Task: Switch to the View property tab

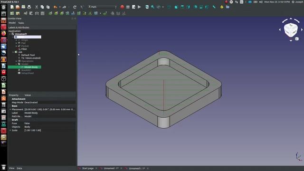Action: (x=11, y=168)
